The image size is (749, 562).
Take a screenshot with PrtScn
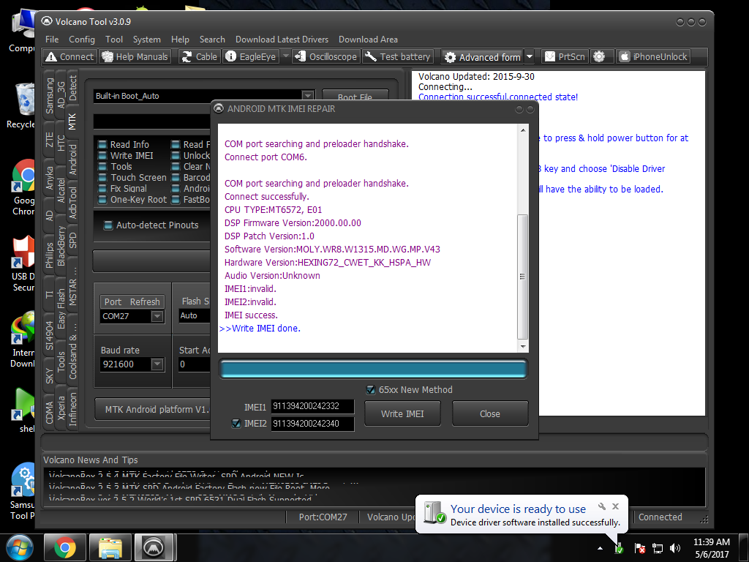click(565, 57)
